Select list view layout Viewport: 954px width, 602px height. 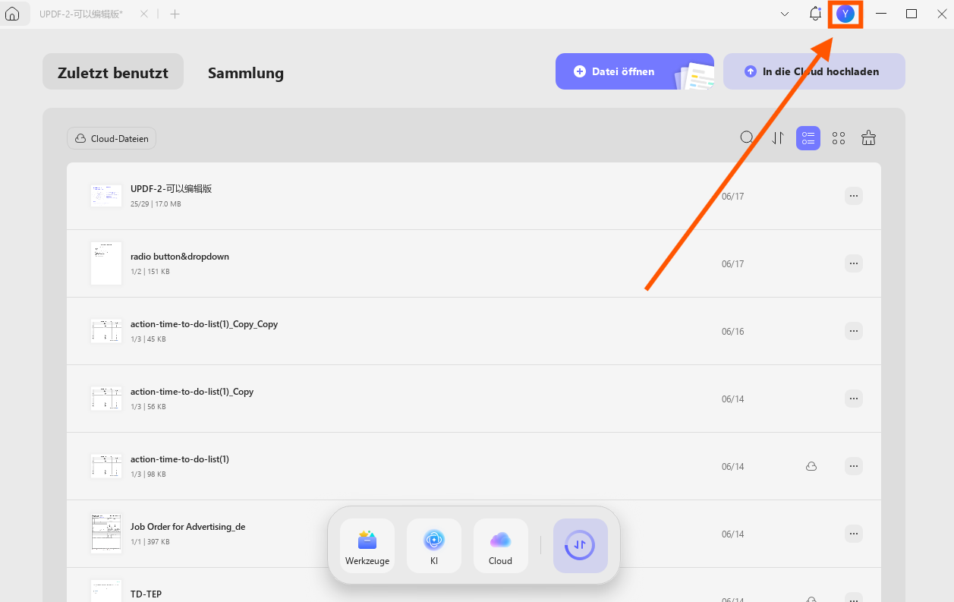coord(808,138)
